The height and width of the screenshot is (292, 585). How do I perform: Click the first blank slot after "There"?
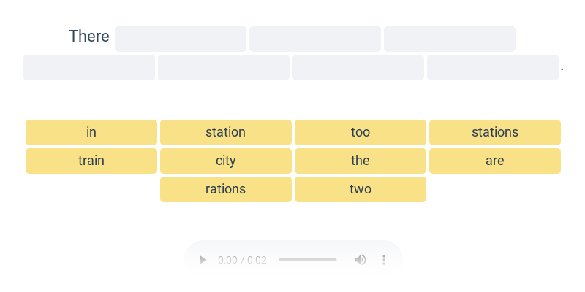181,39
